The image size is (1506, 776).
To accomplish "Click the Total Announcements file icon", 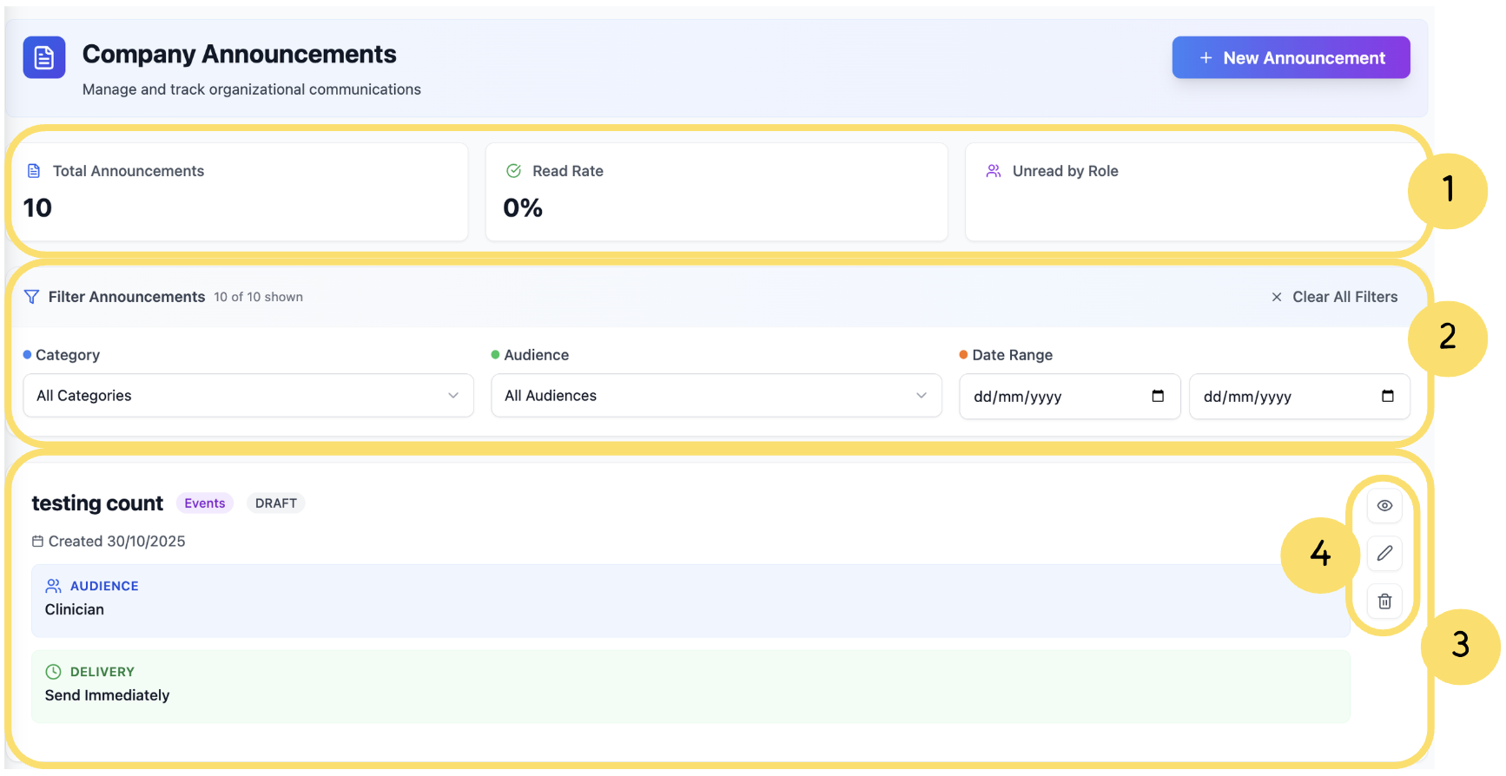I will 34,171.
